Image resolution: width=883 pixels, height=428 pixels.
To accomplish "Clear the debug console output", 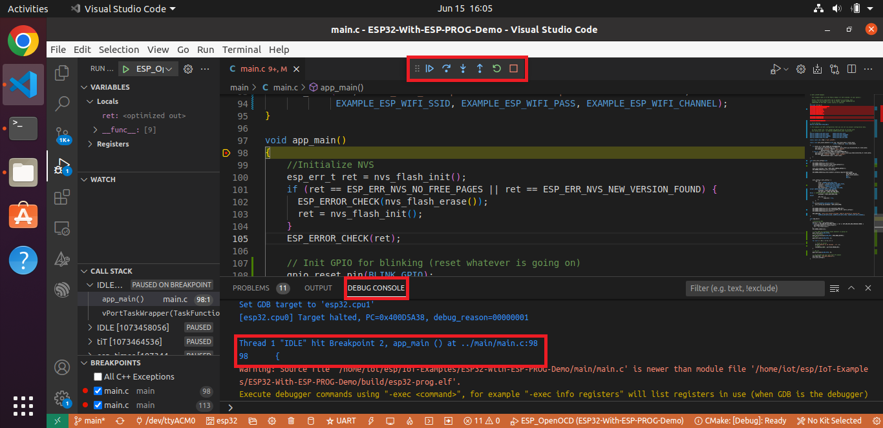I will tap(835, 288).
